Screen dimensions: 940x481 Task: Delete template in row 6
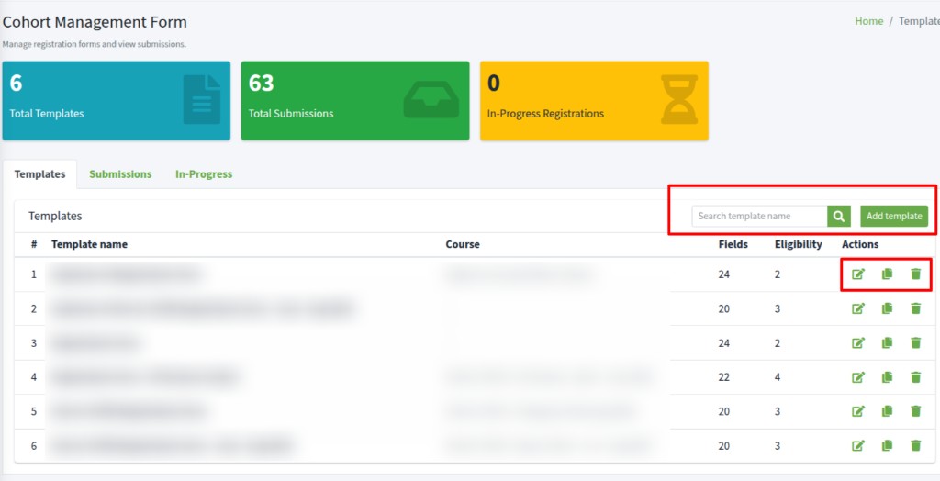point(915,445)
